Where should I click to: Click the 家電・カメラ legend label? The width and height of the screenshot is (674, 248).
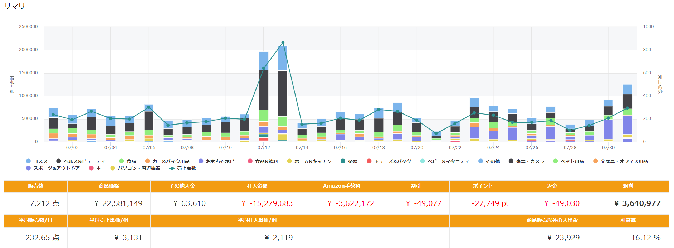(530, 161)
